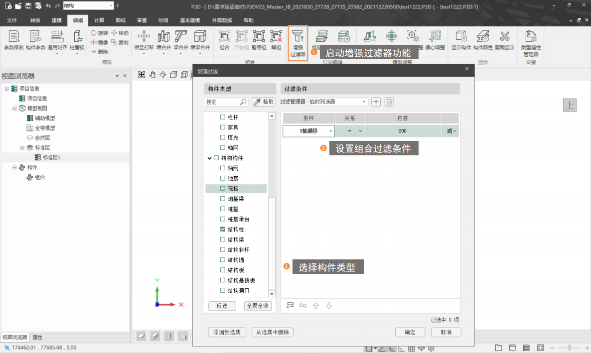The image size is (591, 353).
Task: Click the 解组 ungroup icon
Action: [276, 37]
